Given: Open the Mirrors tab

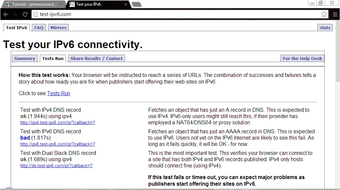Looking at the screenshot, I should click(x=58, y=28).
